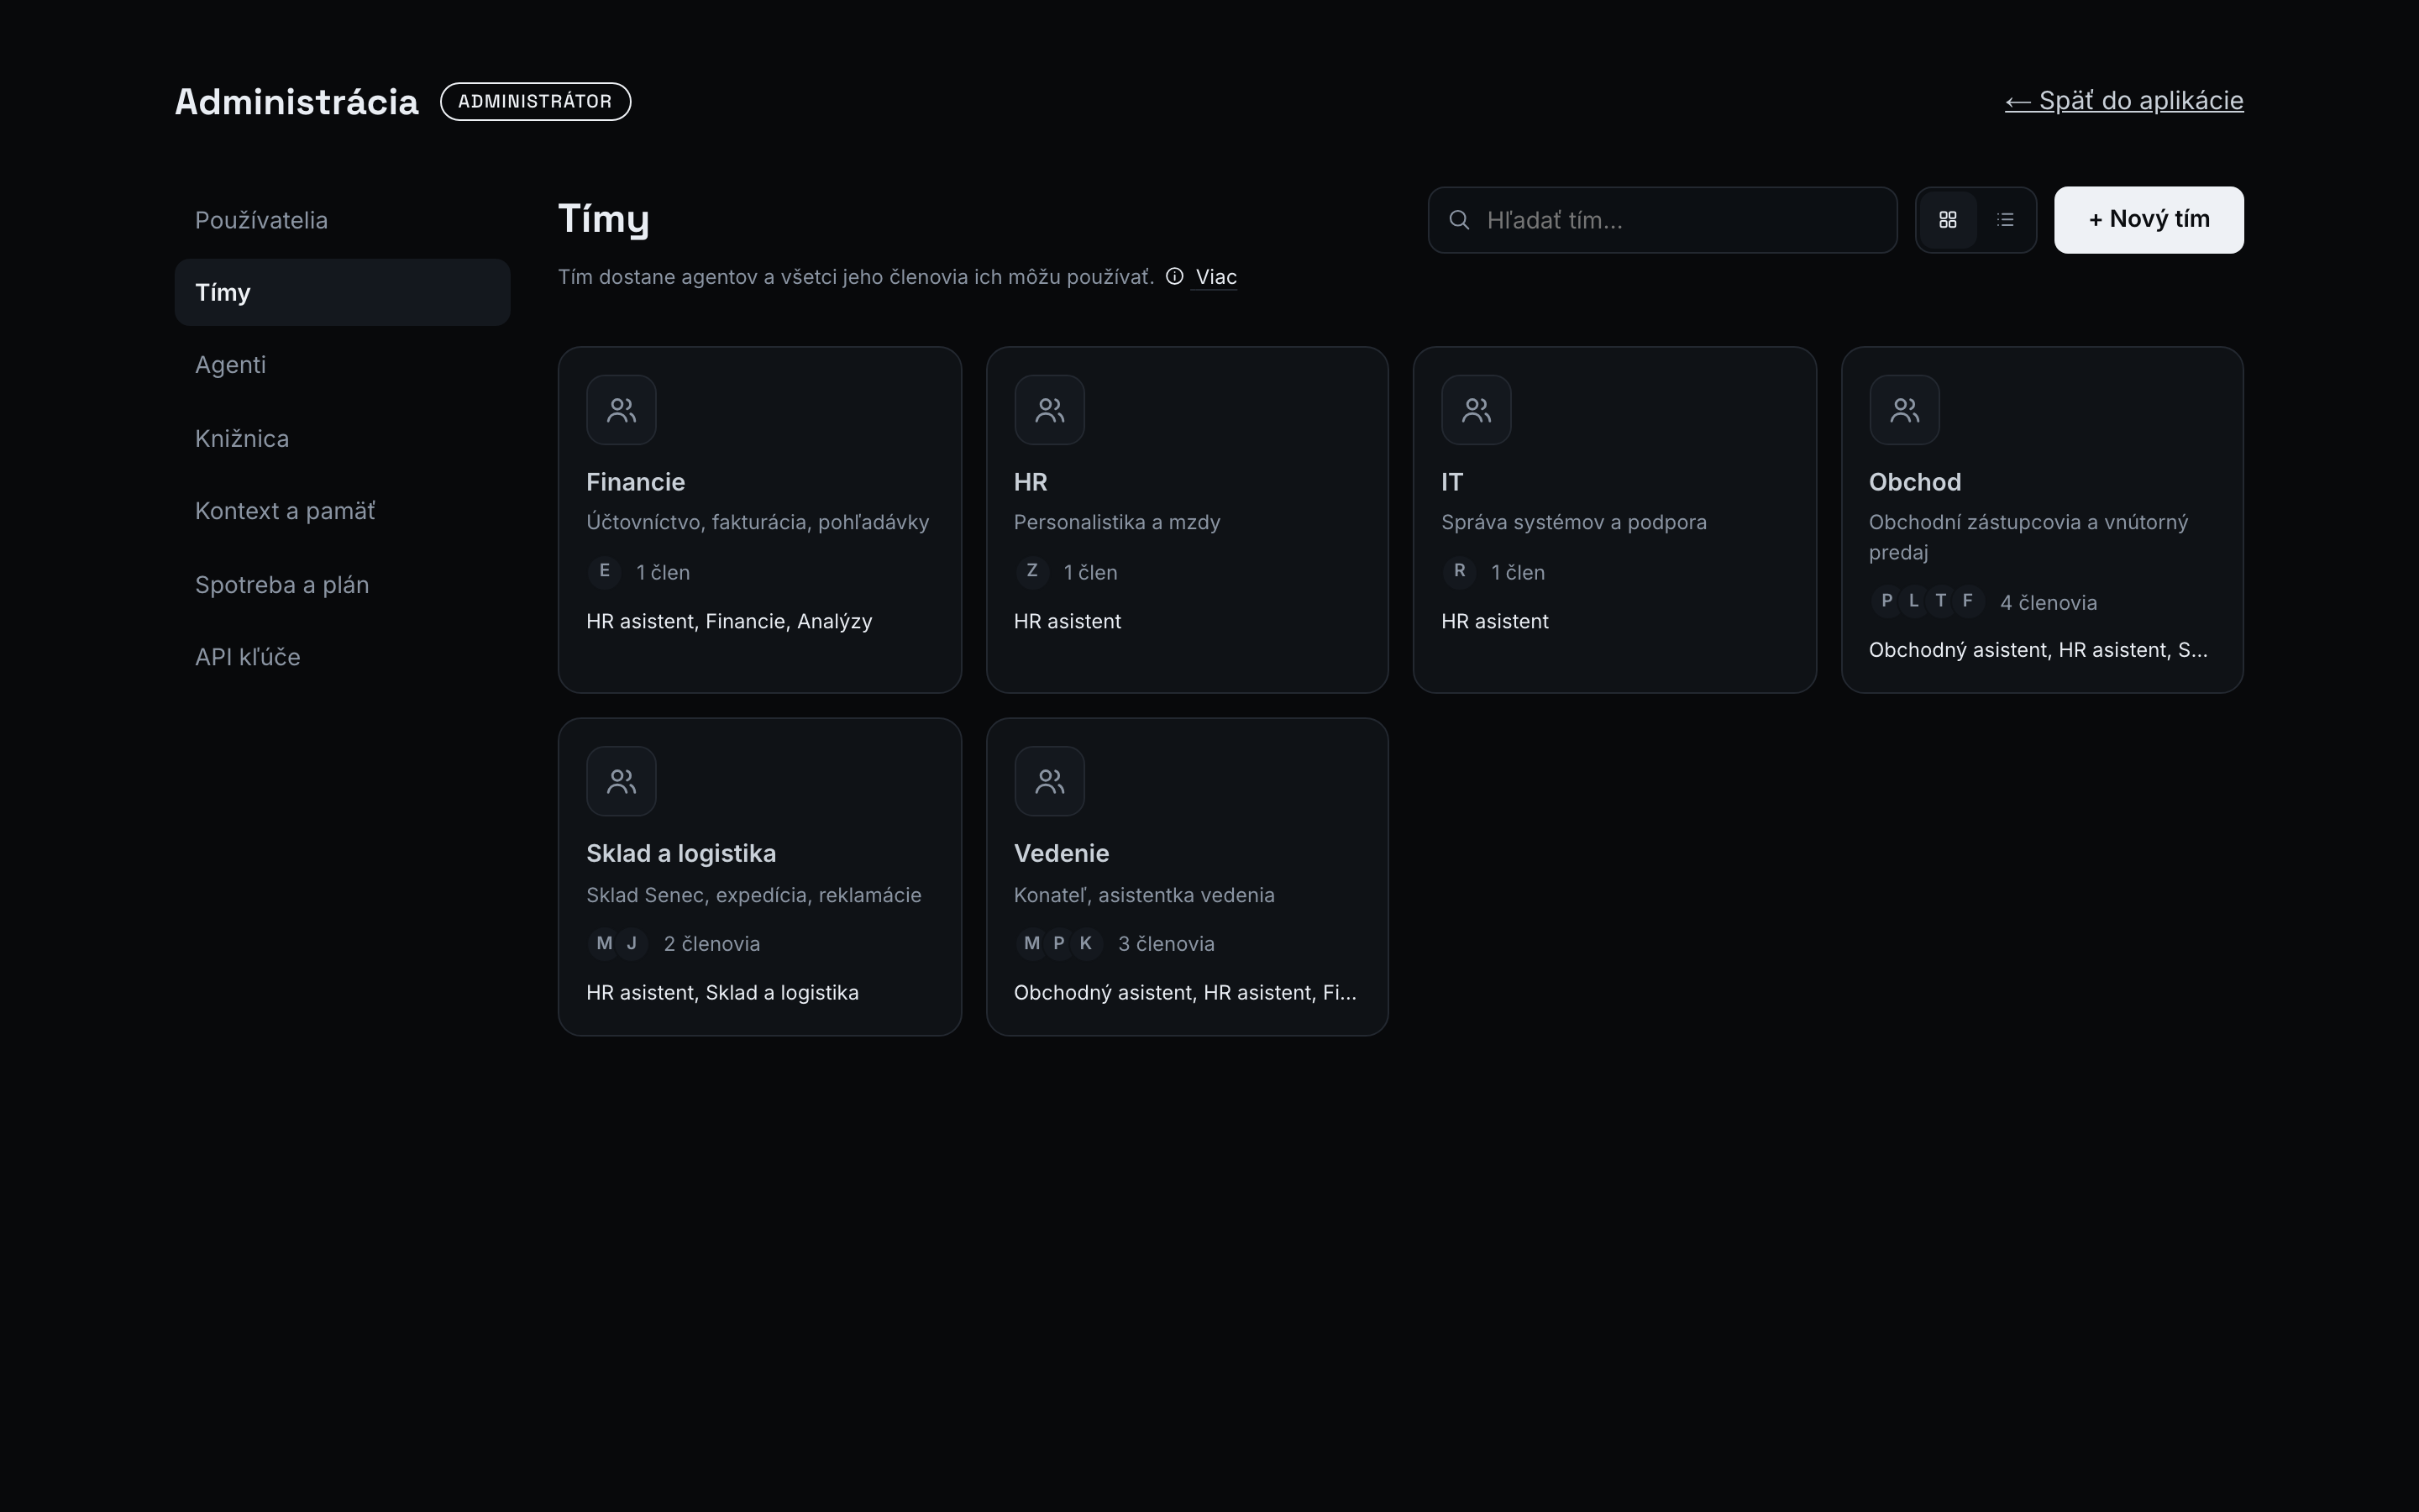This screenshot has width=2419, height=1512.
Task: Switch to list view
Action: pyautogui.click(x=2004, y=220)
